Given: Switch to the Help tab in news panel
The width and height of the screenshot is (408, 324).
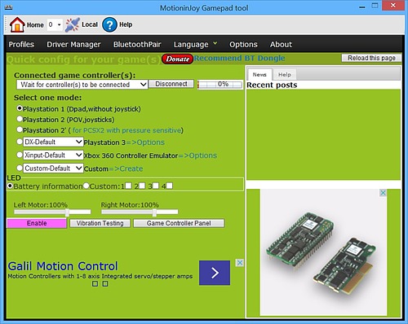Looking at the screenshot, I should [x=285, y=75].
